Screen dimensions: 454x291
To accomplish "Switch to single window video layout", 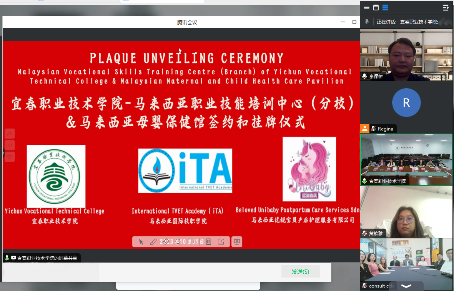I will click(x=376, y=8).
